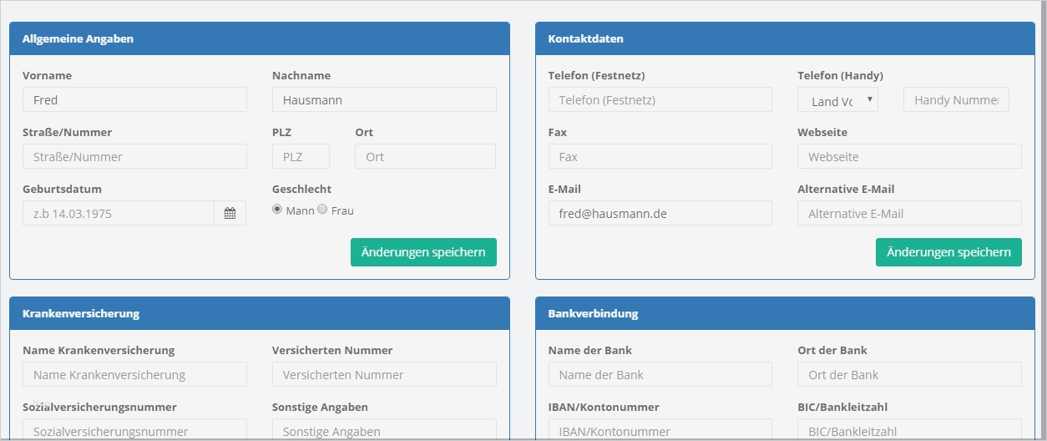This screenshot has width=1047, height=441.
Task: Click the E-Mail field with fred@hausmann.de
Action: point(660,213)
